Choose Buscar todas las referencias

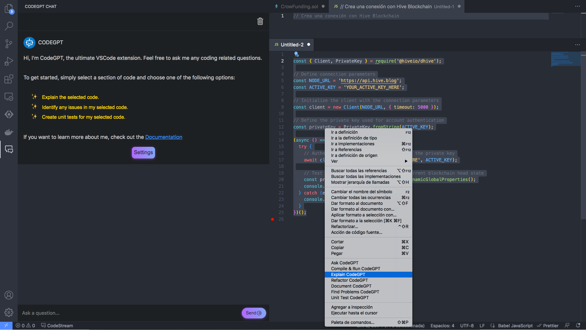(368, 171)
